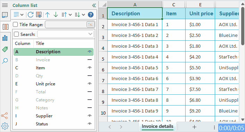This screenshot has height=132, width=245.
Task: Click the Title Range input field
Action: (66, 25)
